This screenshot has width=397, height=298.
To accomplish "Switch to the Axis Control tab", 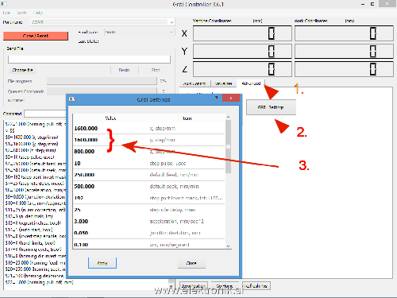I will pos(195,83).
